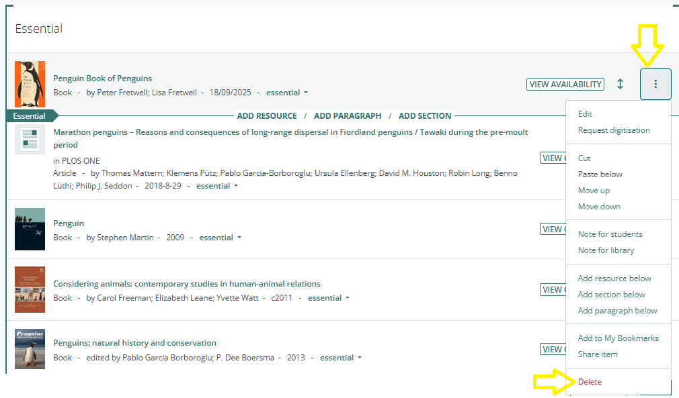Click the VIEW AVAILABILITY button
679x398 pixels.
tap(565, 84)
